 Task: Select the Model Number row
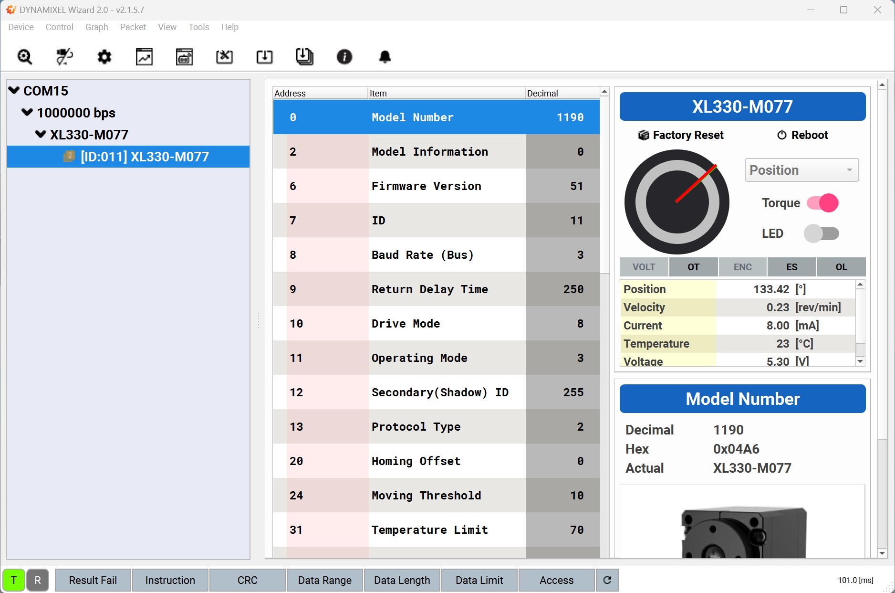(436, 117)
